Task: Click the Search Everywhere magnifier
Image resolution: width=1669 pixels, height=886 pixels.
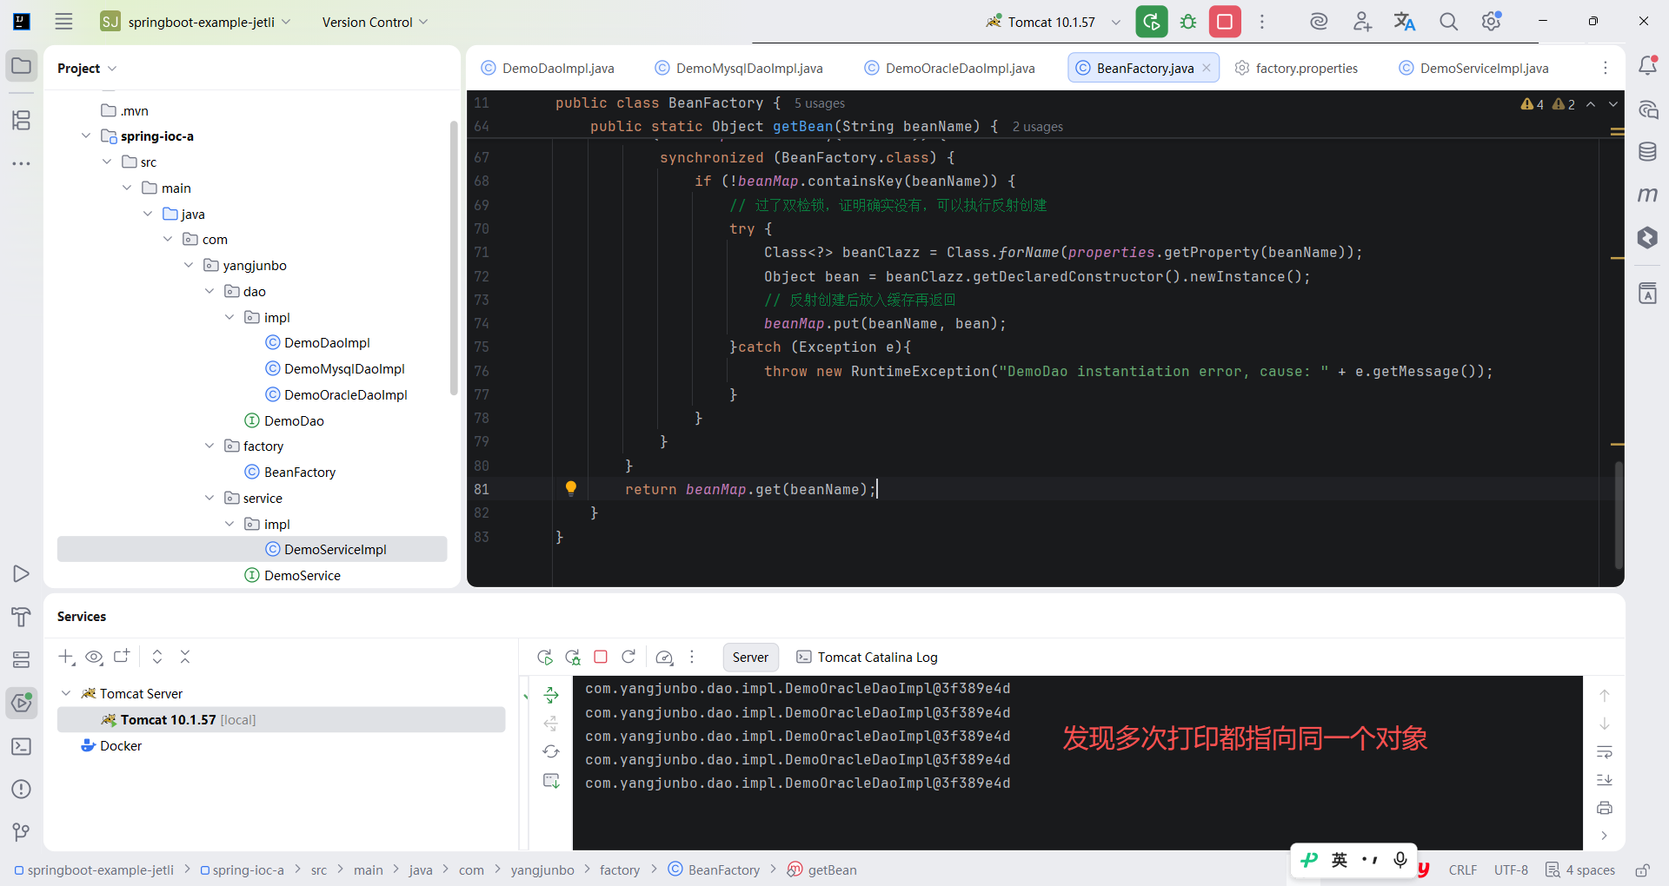Action: pos(1448,22)
